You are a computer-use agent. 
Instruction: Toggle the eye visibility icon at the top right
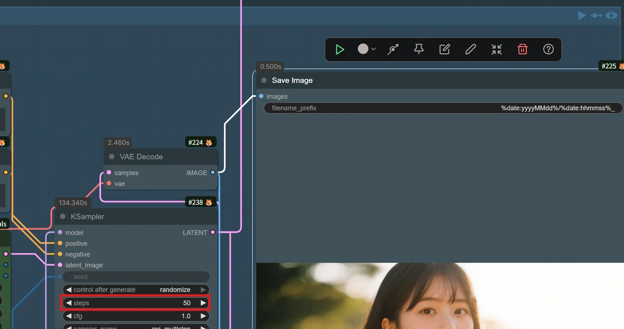[611, 16]
